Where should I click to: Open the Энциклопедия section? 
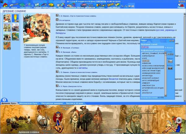coord(26,6)
